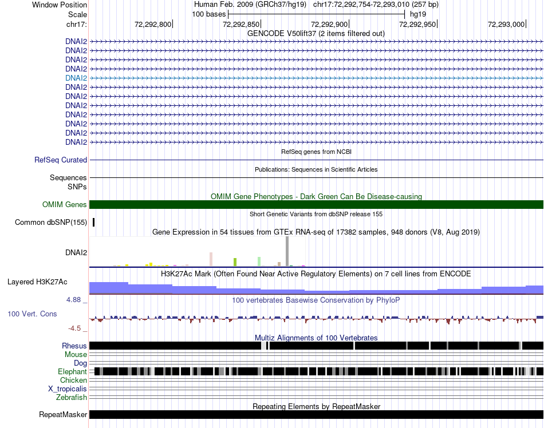The width and height of the screenshot is (544, 428).
Task: Open the Common dbSNP(155) track label
Action: 50,222
